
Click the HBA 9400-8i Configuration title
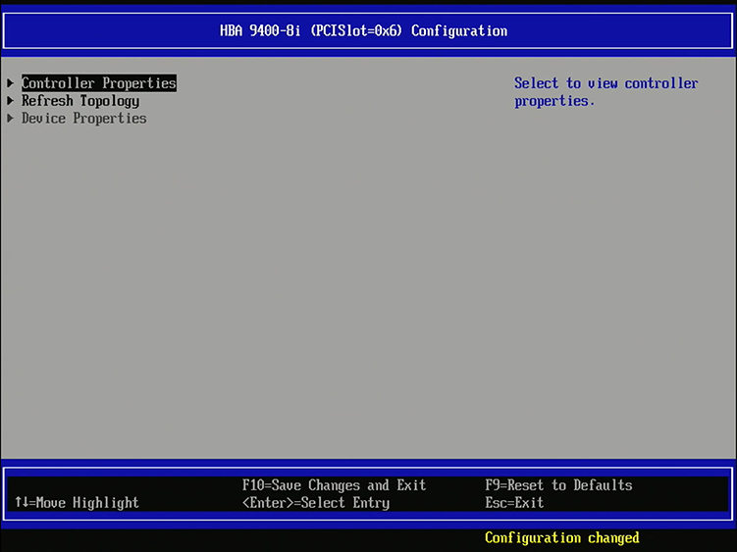click(x=364, y=31)
